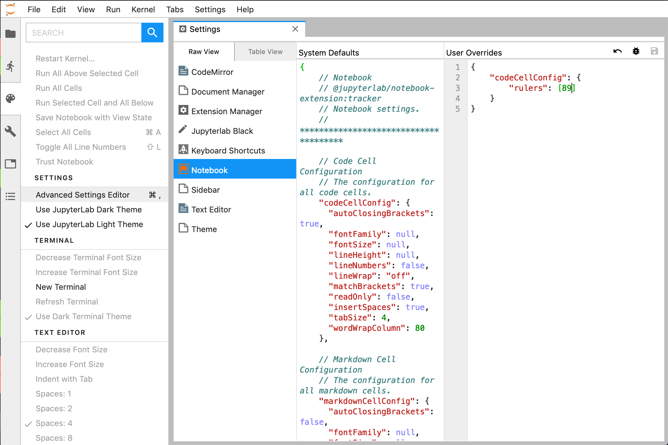
Task: Open the file browser sidebar
Action: pyautogui.click(x=11, y=34)
